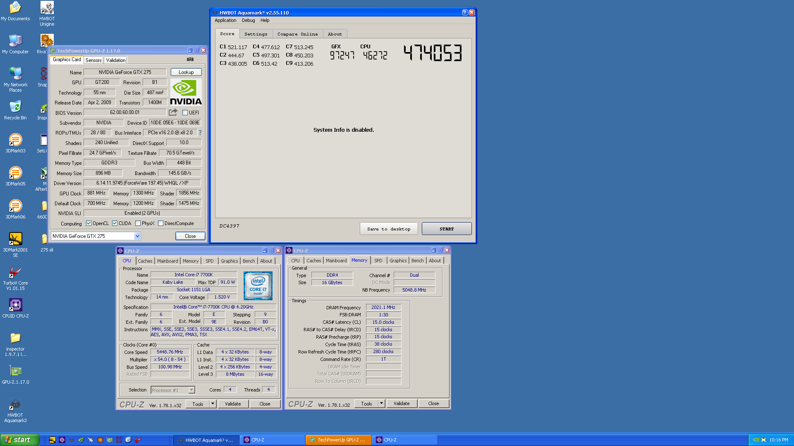Click the NVIDIA tray icon in taskbar
This screenshot has height=446, width=794.
click(756, 440)
